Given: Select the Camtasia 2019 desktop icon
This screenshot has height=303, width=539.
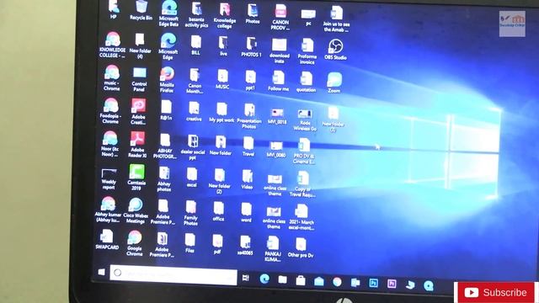Looking at the screenshot, I should point(136,177).
